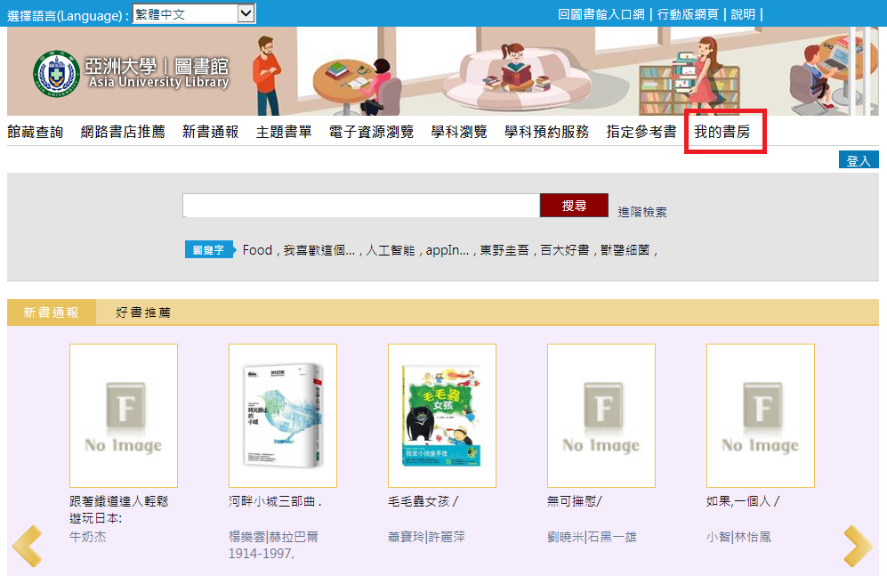Open the 回圖書館入口網 link
The width and height of the screenshot is (887, 576).
pos(601,14)
